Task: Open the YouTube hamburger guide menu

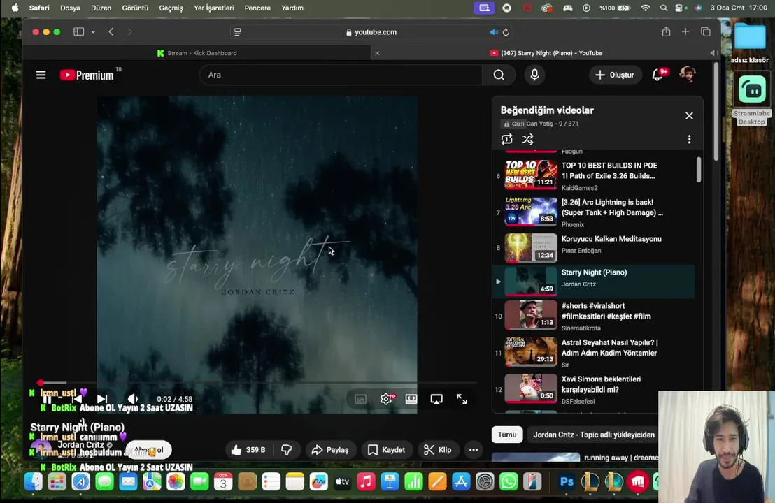Action: click(x=41, y=75)
